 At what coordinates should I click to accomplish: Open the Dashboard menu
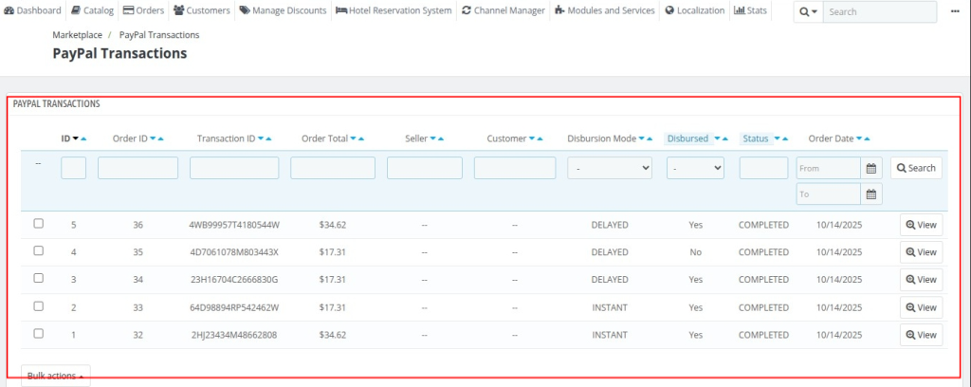pos(33,10)
